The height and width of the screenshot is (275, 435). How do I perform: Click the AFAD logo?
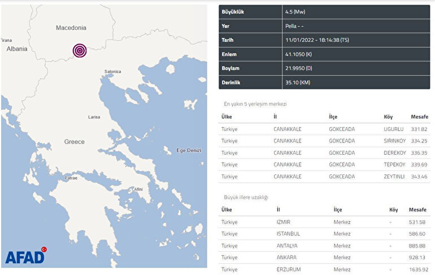[24, 257]
